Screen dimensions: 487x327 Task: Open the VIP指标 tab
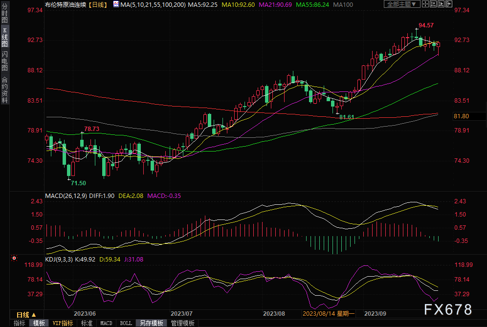tap(63, 323)
